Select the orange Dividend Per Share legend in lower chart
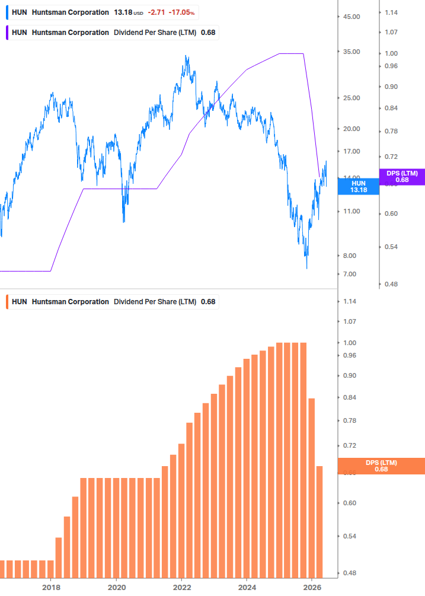Screen dimensions: 425x596 click(113, 302)
